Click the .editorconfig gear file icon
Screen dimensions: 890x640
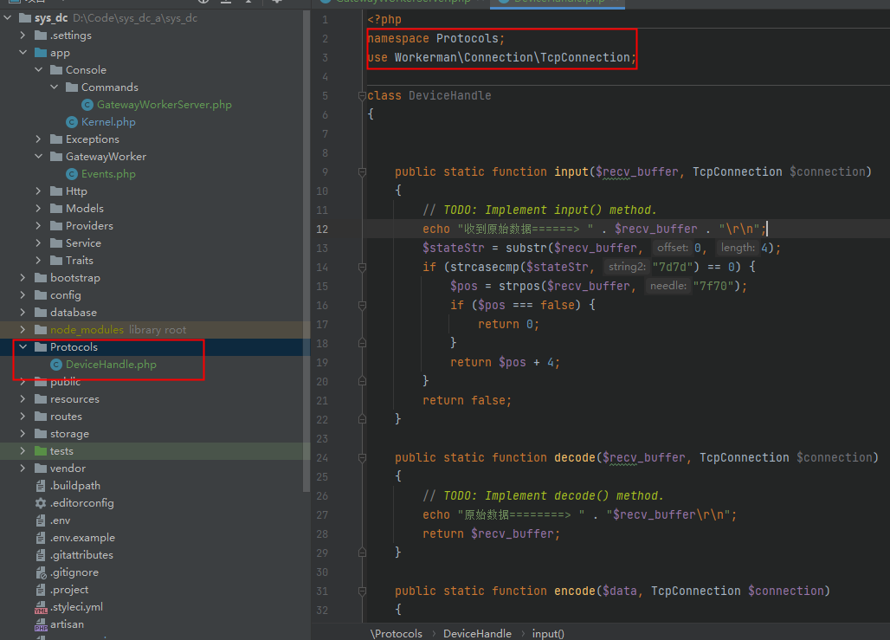coord(41,503)
